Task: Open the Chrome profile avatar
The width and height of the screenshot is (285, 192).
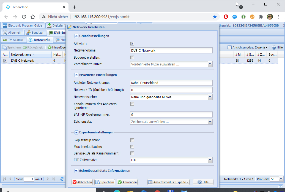Action: click(270, 17)
